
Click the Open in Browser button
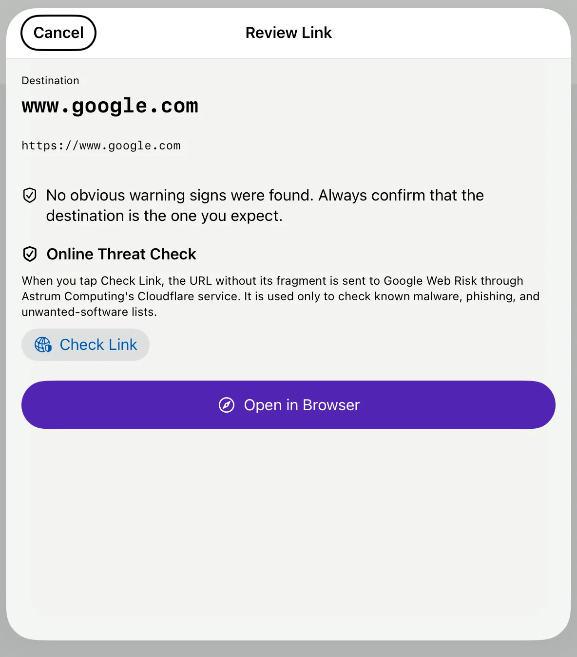tap(288, 405)
